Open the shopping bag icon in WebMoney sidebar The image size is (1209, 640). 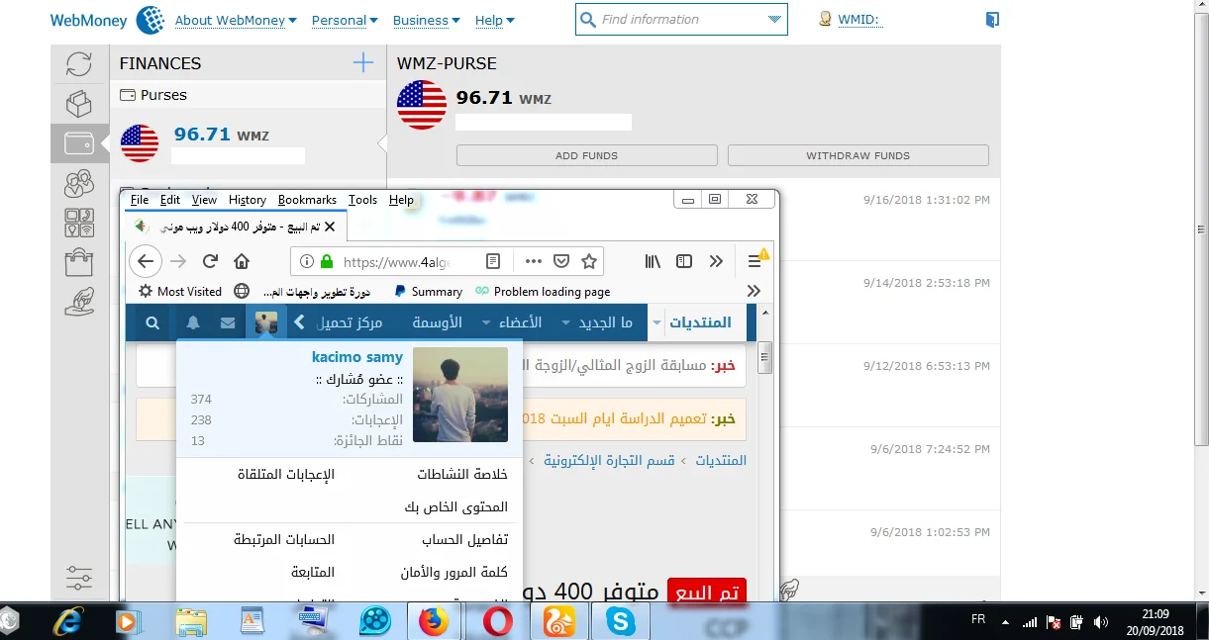[79, 262]
